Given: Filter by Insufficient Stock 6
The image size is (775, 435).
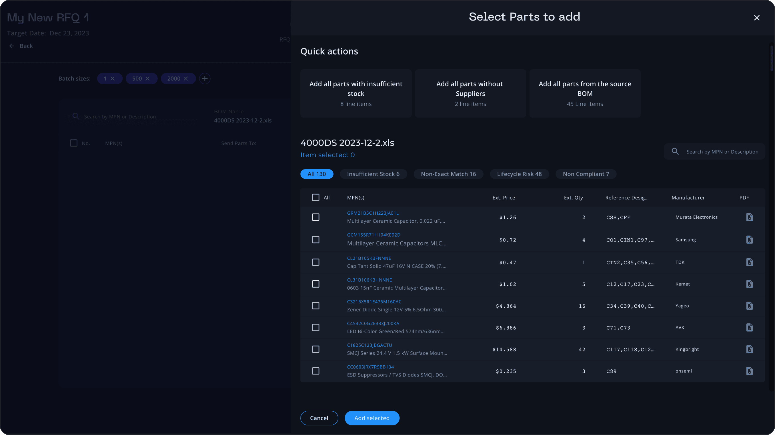Looking at the screenshot, I should pyautogui.click(x=373, y=174).
